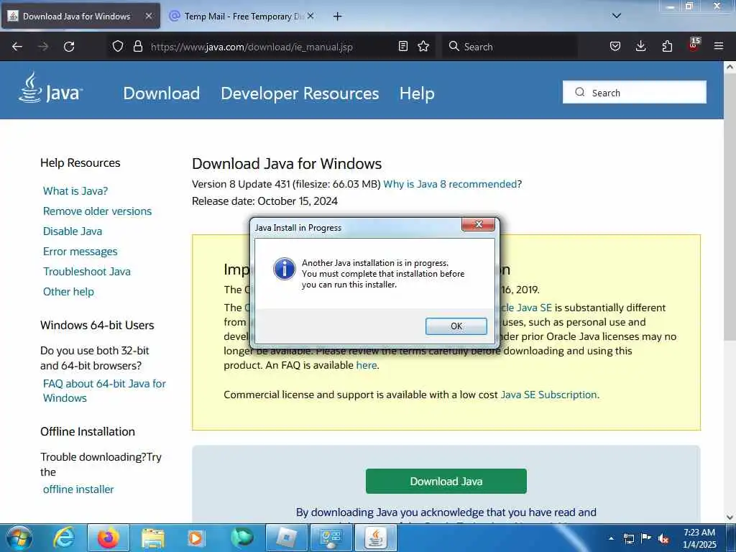
Task: Open Troubleshoot Java link
Action: point(87,271)
